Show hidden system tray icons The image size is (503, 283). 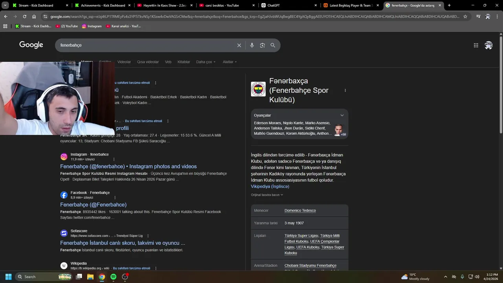[x=445, y=277]
